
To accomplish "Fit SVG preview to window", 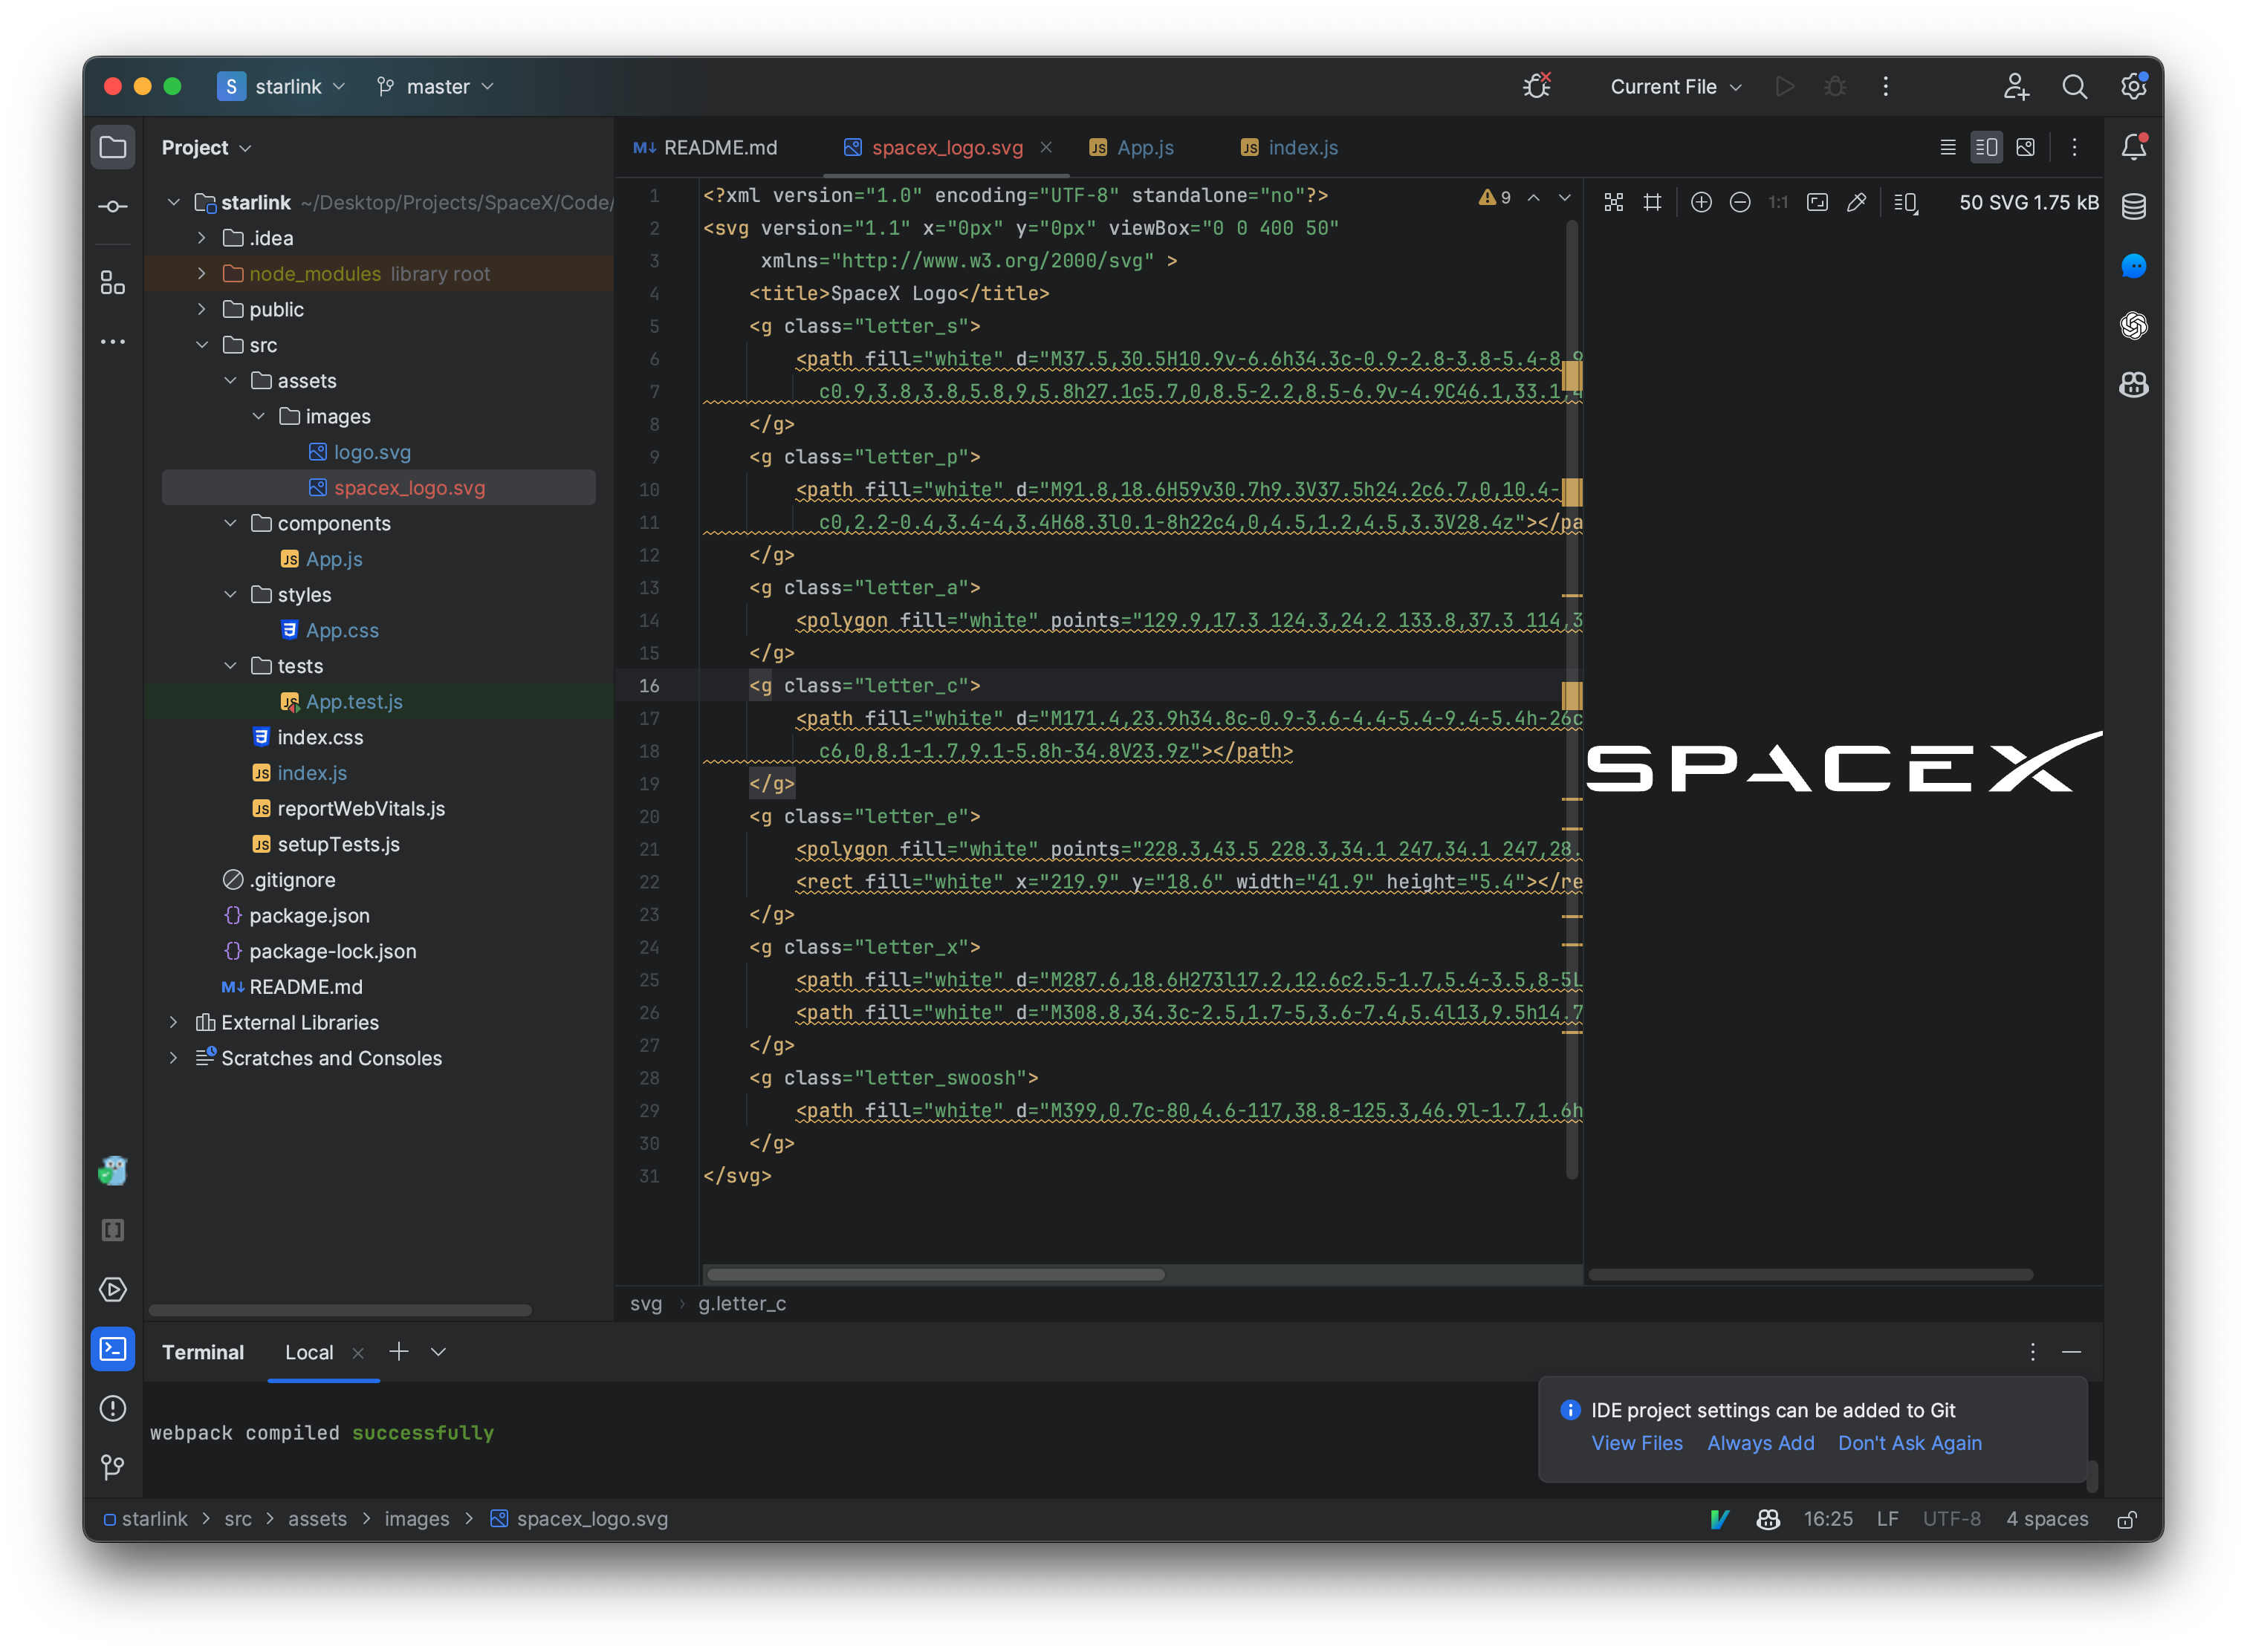I will coord(1817,203).
